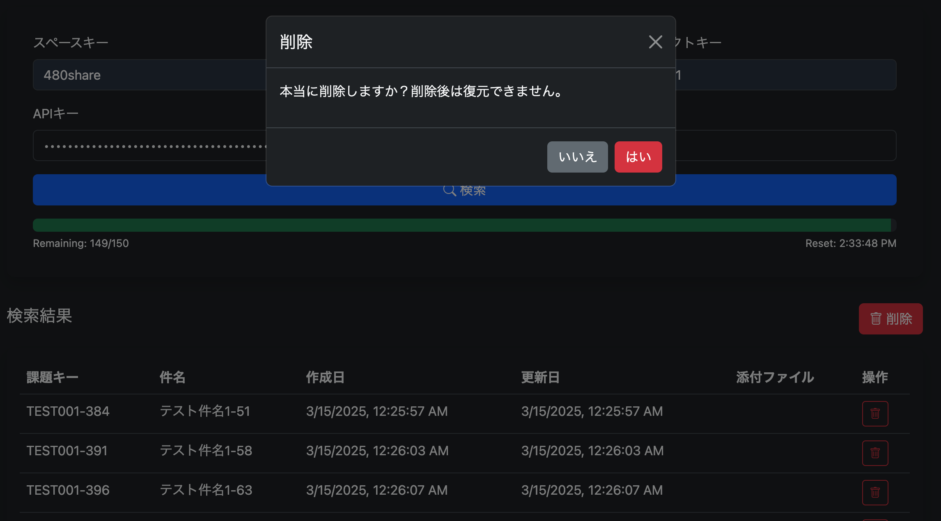Select issue key TEST001-384

pyautogui.click(x=68, y=411)
